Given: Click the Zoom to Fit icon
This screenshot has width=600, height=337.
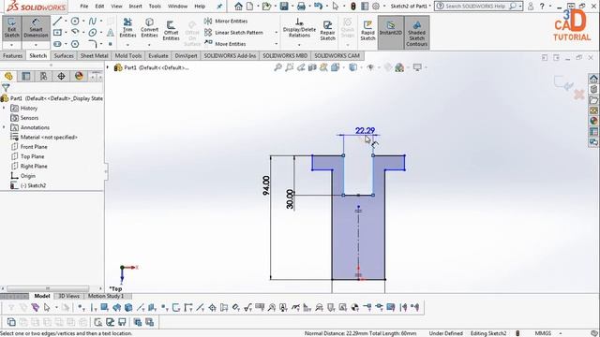Looking at the screenshot, I should [x=277, y=67].
